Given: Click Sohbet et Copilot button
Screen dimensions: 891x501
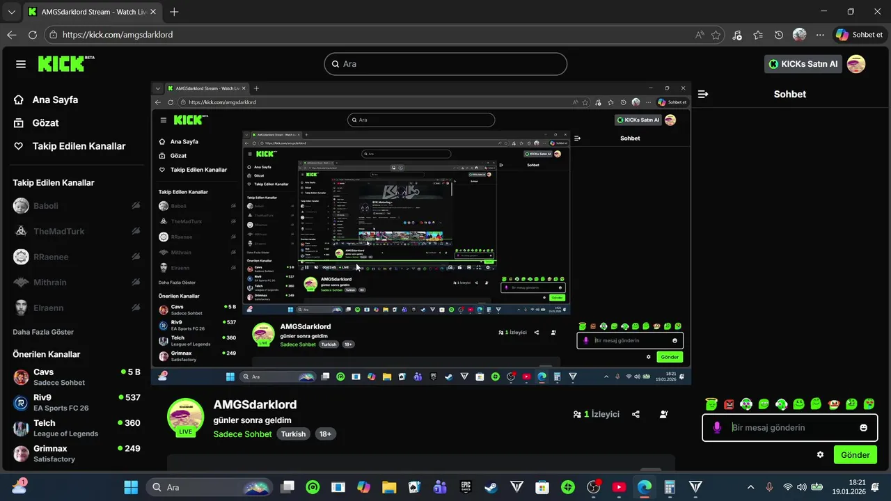Looking at the screenshot, I should click(860, 35).
